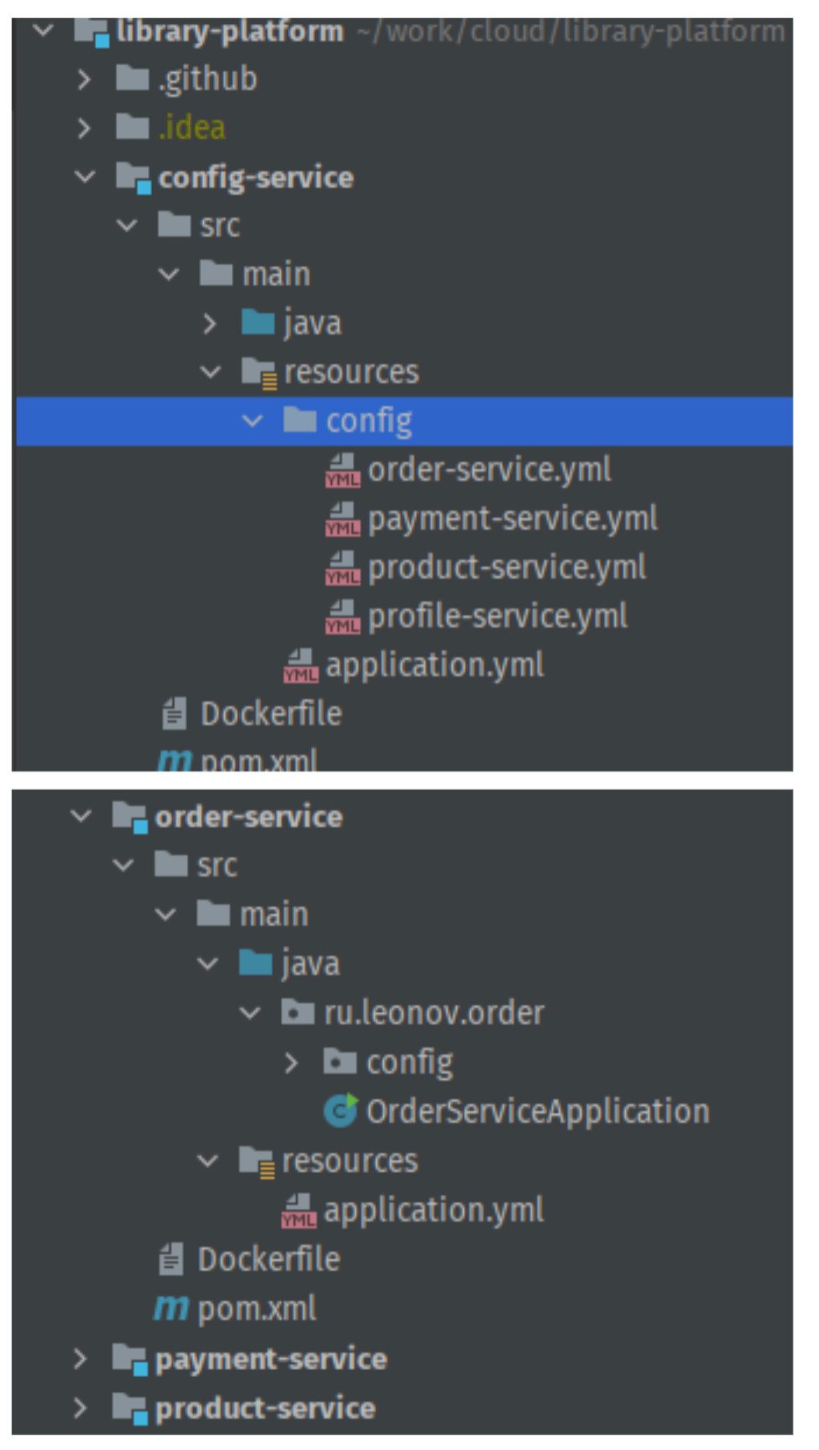The width and height of the screenshot is (819, 1450).
Task: Select the 'config-service' module name
Action: coord(256,178)
